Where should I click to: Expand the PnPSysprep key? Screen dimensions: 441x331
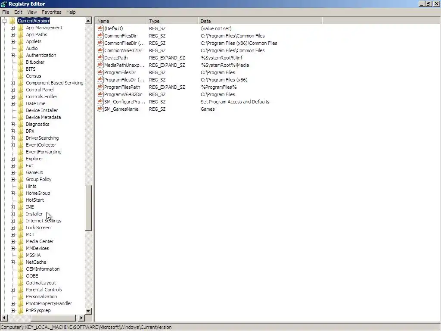pyautogui.click(x=12, y=310)
